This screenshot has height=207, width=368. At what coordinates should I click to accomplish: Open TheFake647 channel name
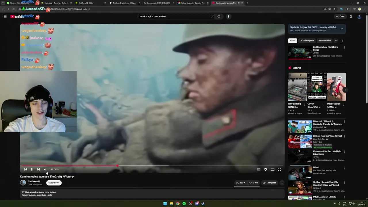[x=34, y=181]
